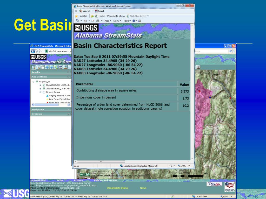Click the Privacy footer link
Screen dimensions: 266x199
[78, 180]
